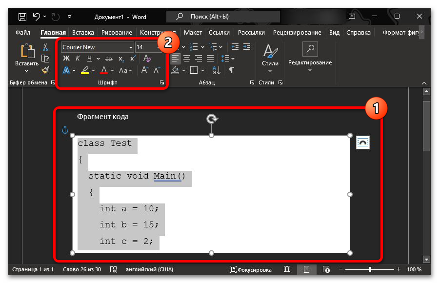
Task: Click the search box Поиск
Action: point(223,17)
